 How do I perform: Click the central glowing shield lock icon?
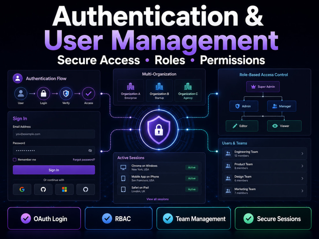(x=159, y=130)
